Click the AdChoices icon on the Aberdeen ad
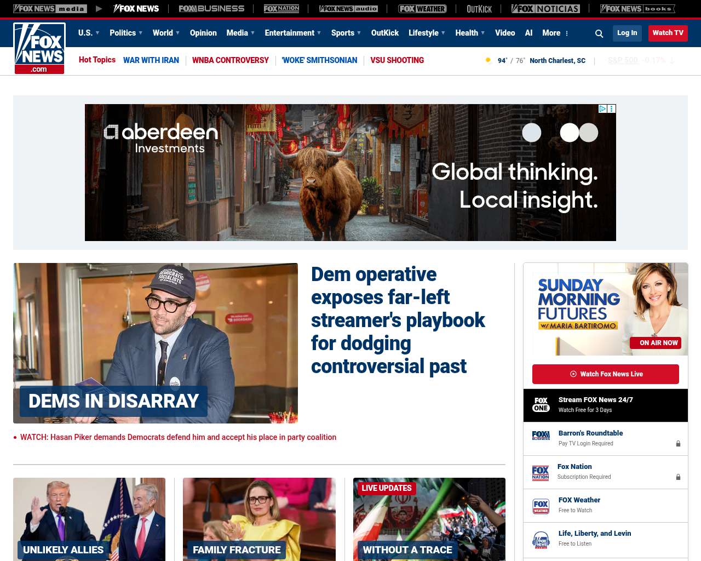This screenshot has width=701, height=561. click(602, 108)
